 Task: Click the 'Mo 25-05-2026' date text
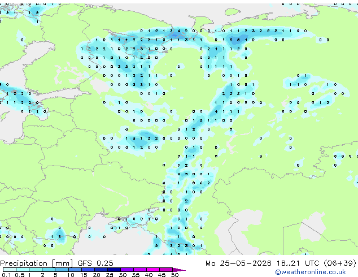click(238, 263)
